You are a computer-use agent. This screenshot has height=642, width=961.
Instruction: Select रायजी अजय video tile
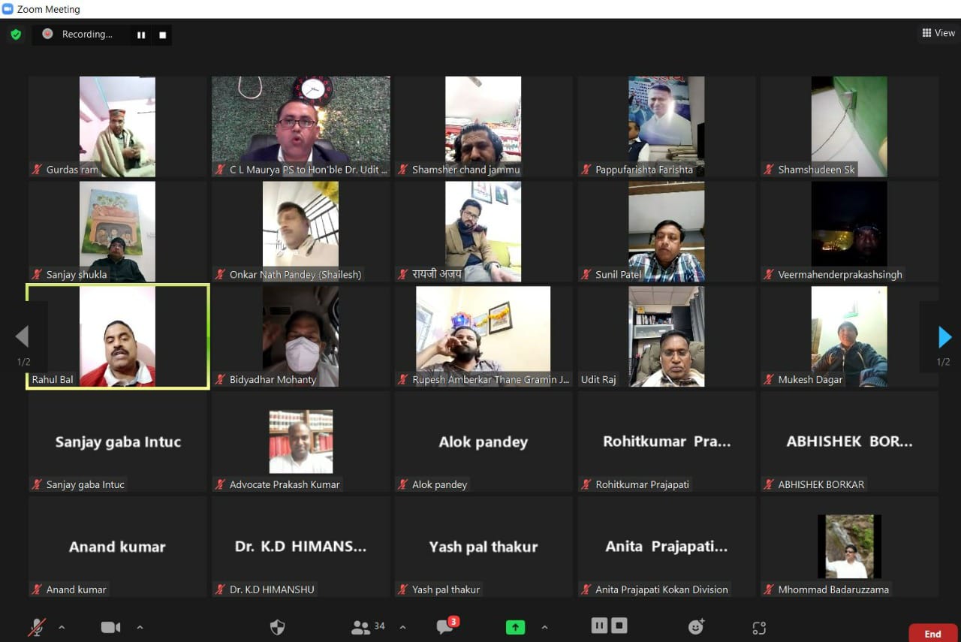[x=484, y=231]
